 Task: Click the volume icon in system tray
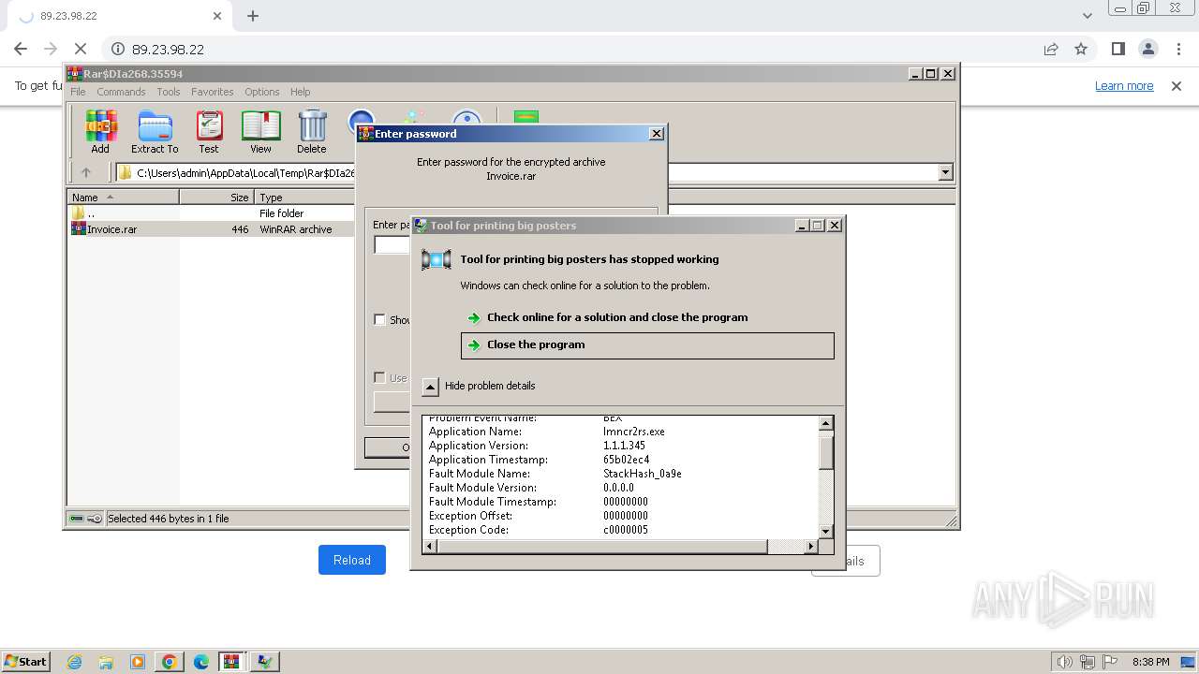click(x=1064, y=662)
